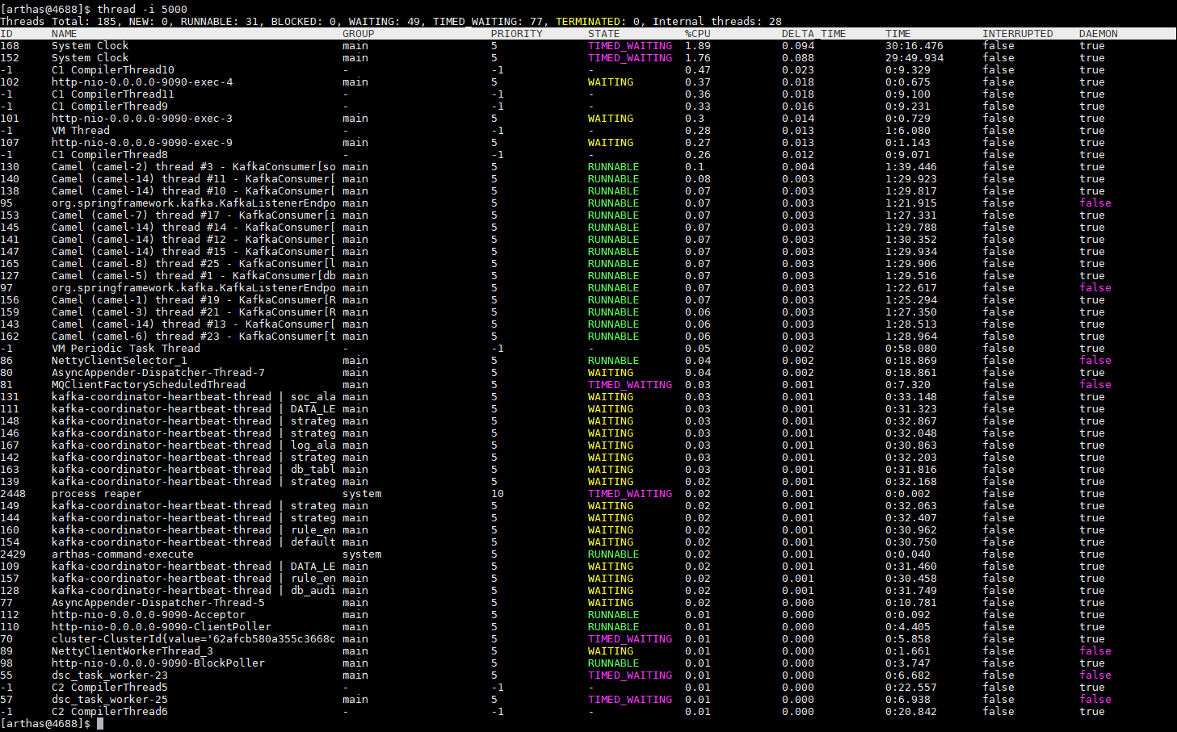Select the dsc_task_worker-23 thread name
Image resolution: width=1177 pixels, height=732 pixels.
pyautogui.click(x=110, y=676)
